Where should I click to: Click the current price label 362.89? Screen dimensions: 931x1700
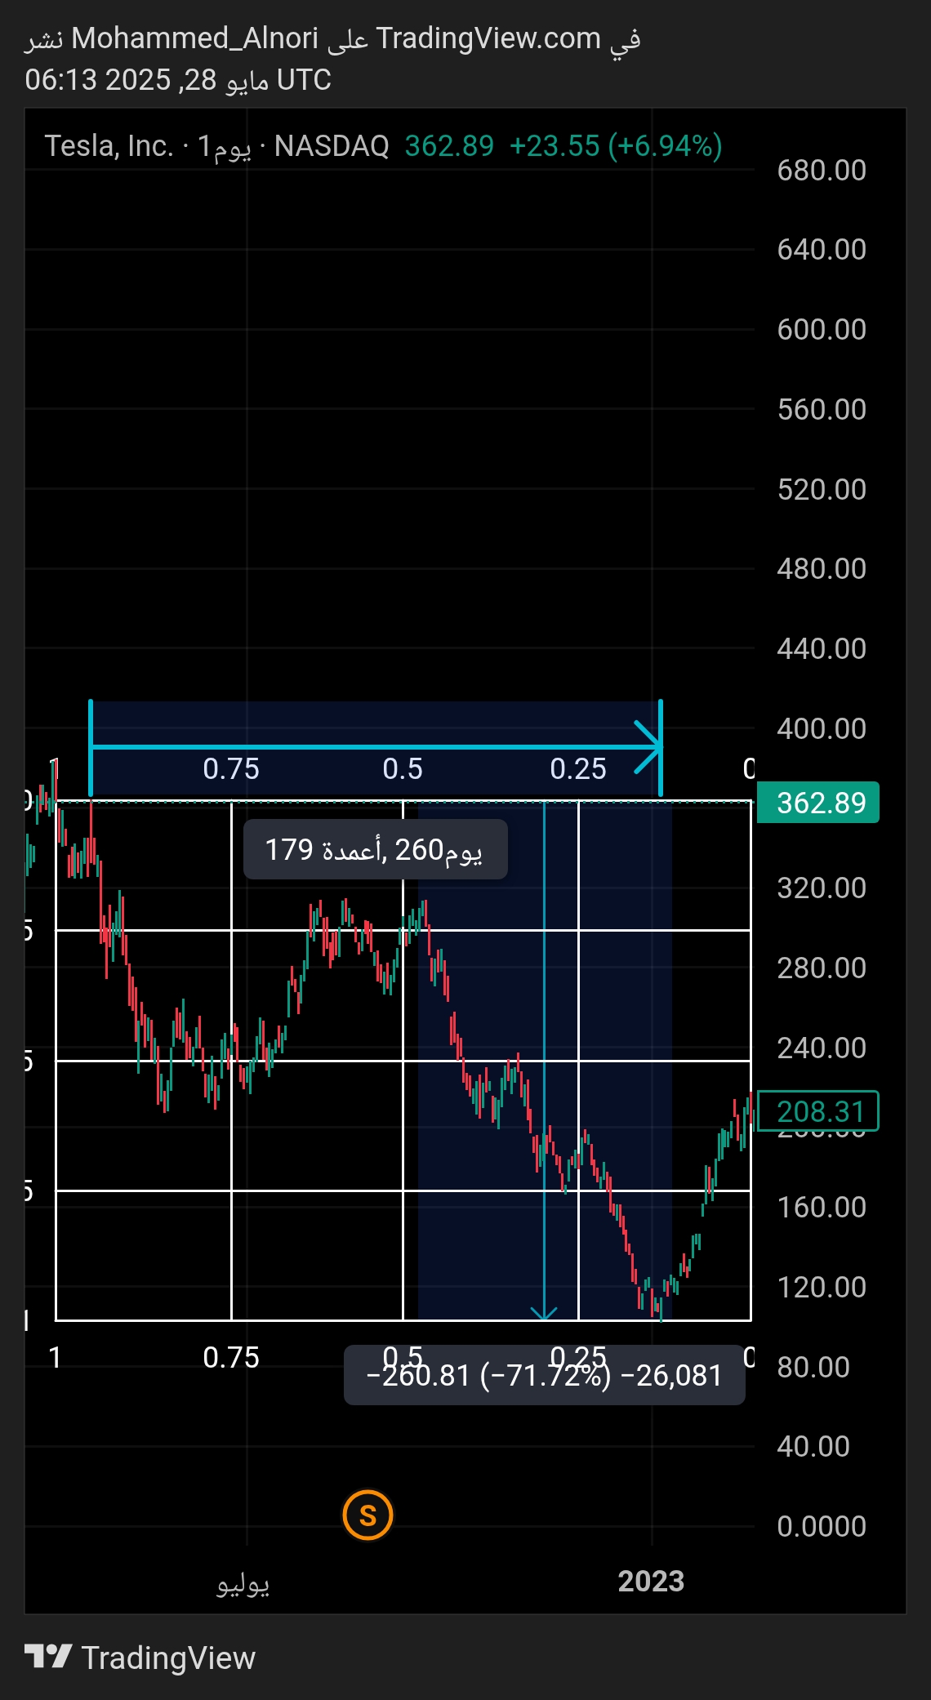(818, 803)
